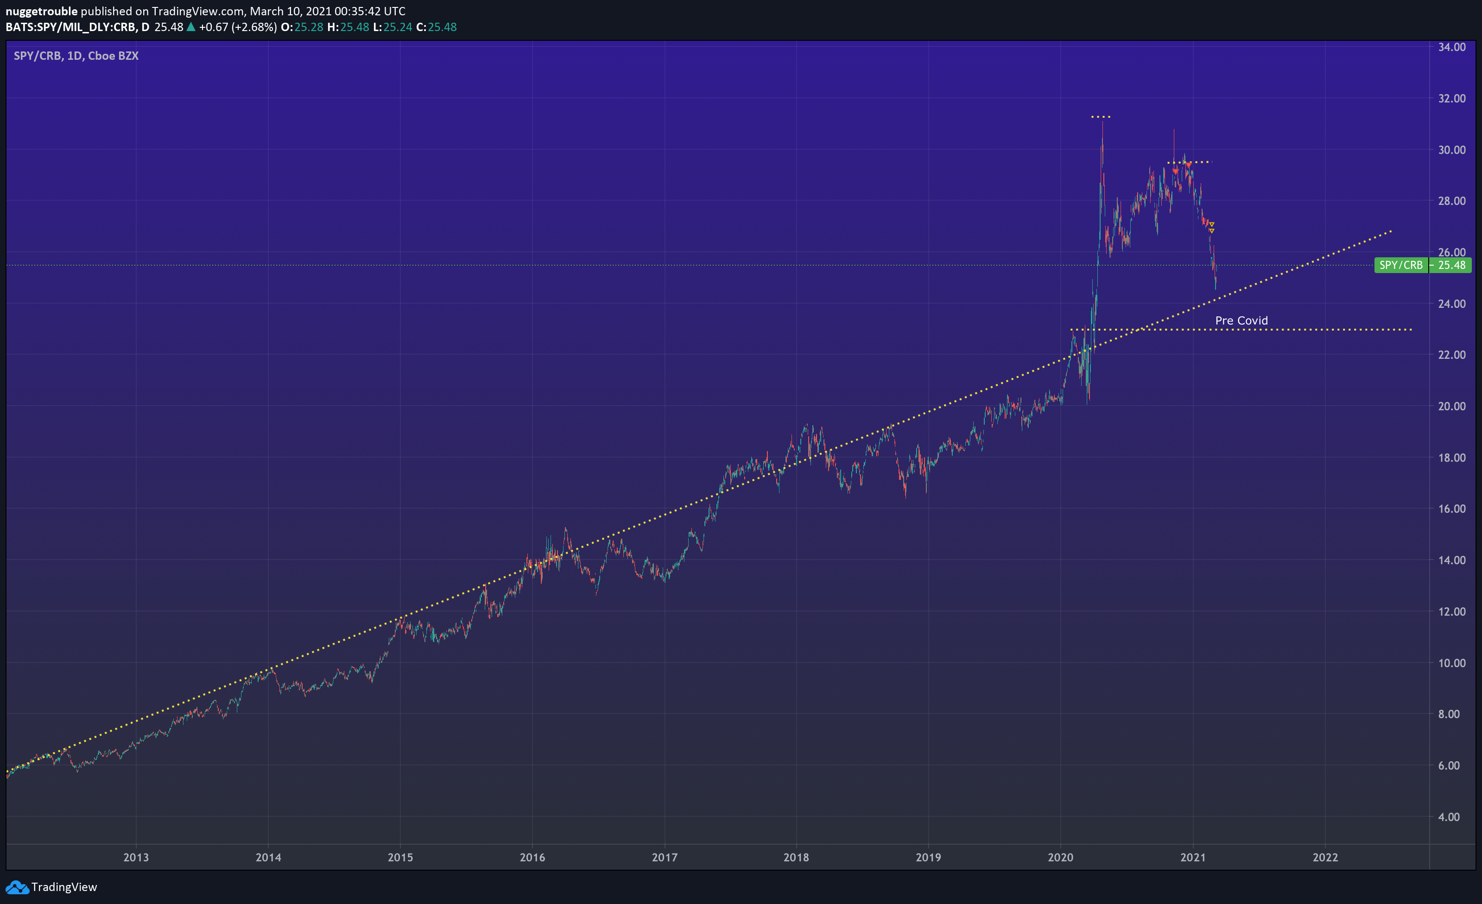Click the H:25.48 high value
1482x904 pixels.
348,27
